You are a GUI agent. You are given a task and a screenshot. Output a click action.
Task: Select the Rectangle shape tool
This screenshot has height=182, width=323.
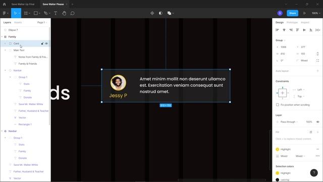(36, 13)
